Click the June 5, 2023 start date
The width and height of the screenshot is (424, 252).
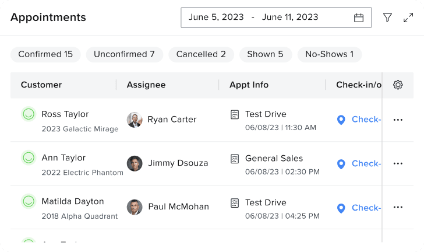(x=216, y=17)
